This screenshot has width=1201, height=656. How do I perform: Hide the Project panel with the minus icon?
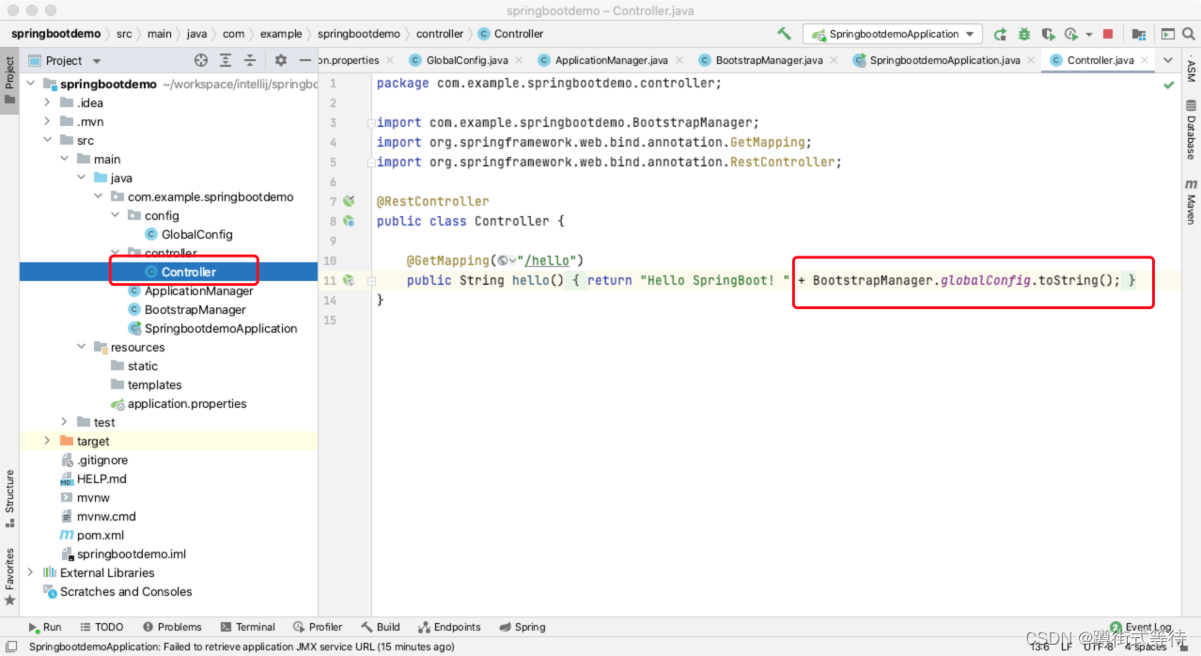click(x=304, y=60)
